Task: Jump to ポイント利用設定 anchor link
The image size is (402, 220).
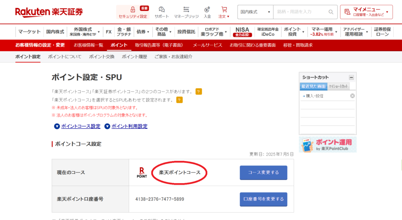Action: pyautogui.click(x=130, y=126)
